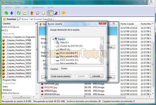Switch to the Examinar tab

[x=10, y=19]
